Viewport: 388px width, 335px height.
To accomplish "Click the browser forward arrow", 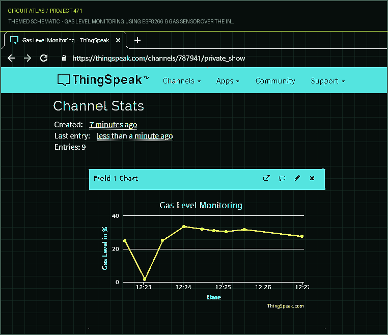I will click(27, 58).
